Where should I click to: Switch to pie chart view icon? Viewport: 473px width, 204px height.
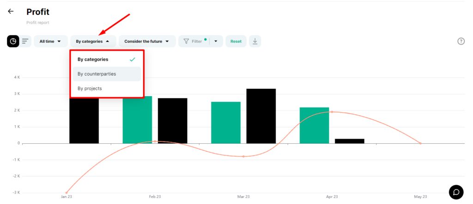pyautogui.click(x=13, y=41)
